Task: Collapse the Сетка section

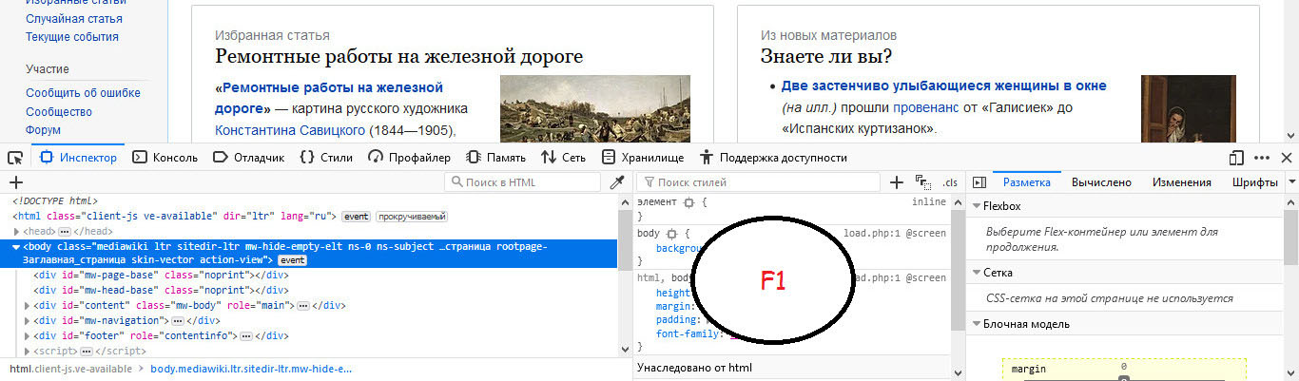Action: 976,273
